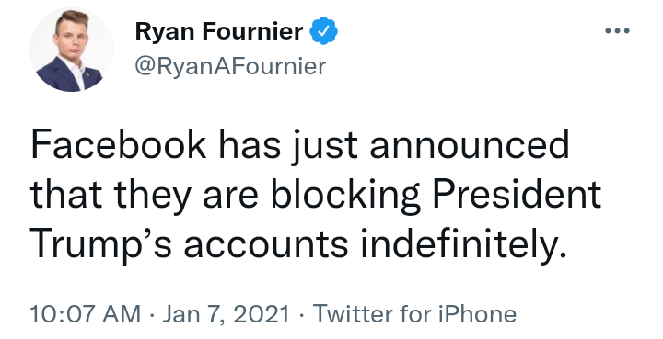Click the Fournier surname in the display name

[x=253, y=31]
